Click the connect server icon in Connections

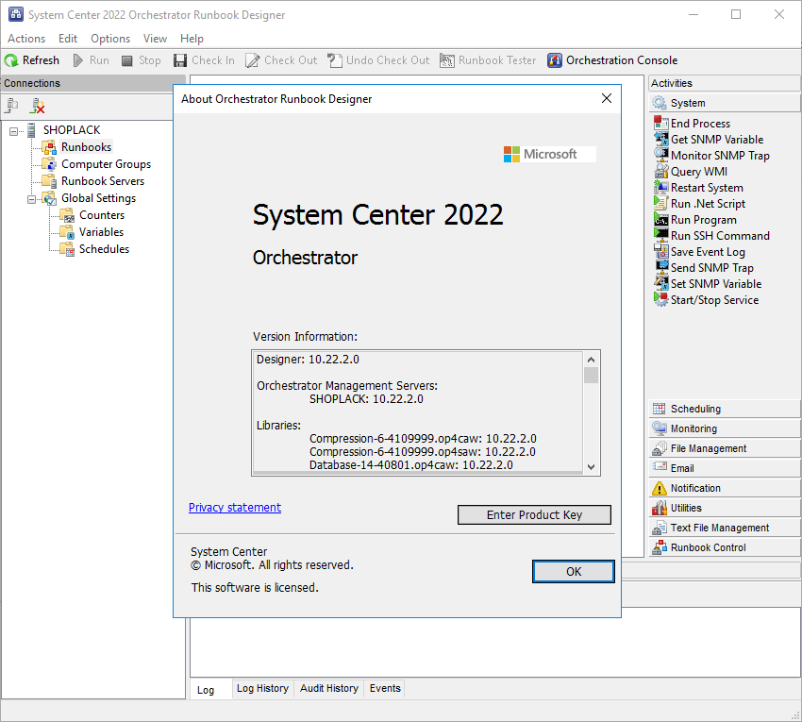pyautogui.click(x=11, y=106)
